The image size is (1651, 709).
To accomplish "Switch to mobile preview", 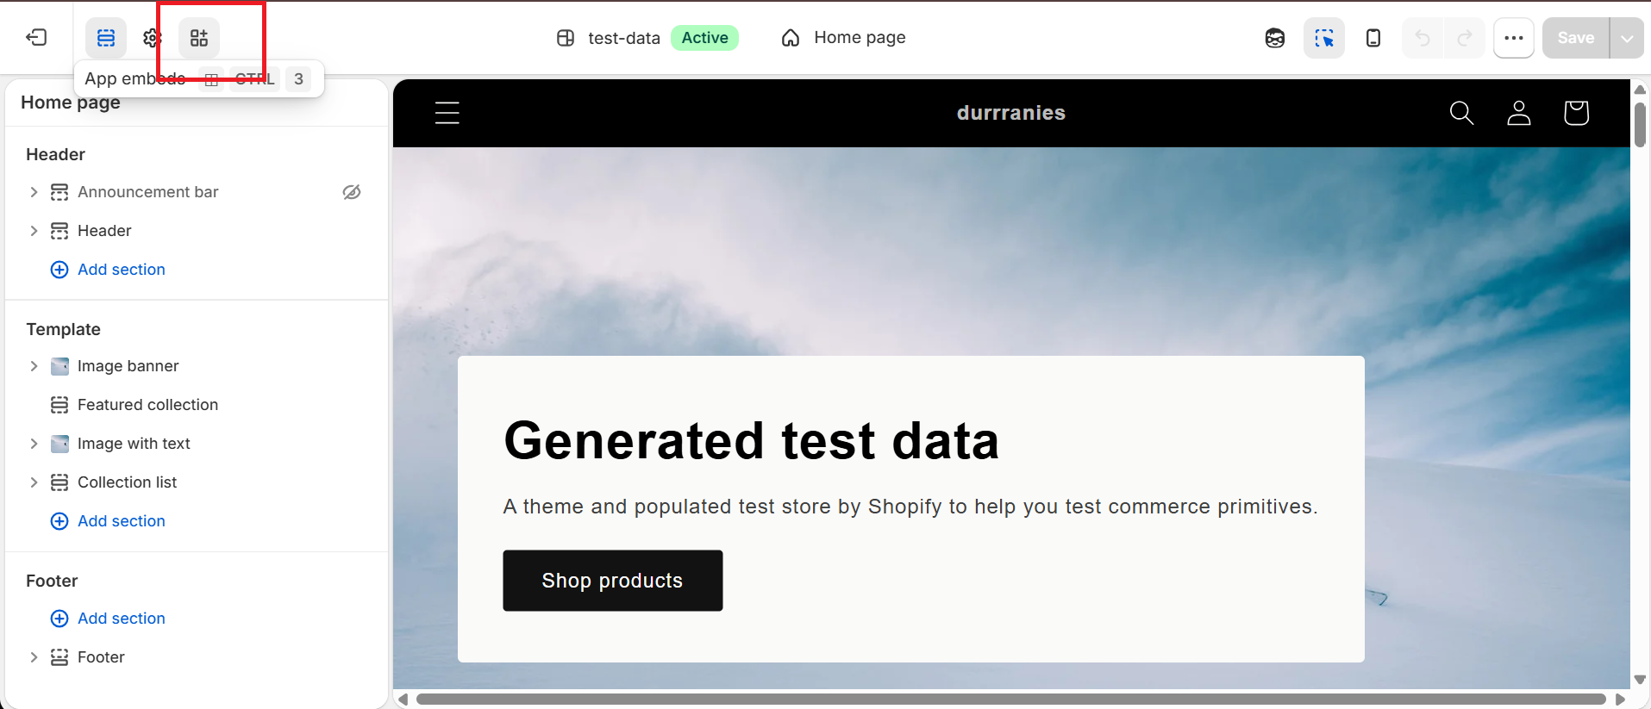I will click(1373, 38).
